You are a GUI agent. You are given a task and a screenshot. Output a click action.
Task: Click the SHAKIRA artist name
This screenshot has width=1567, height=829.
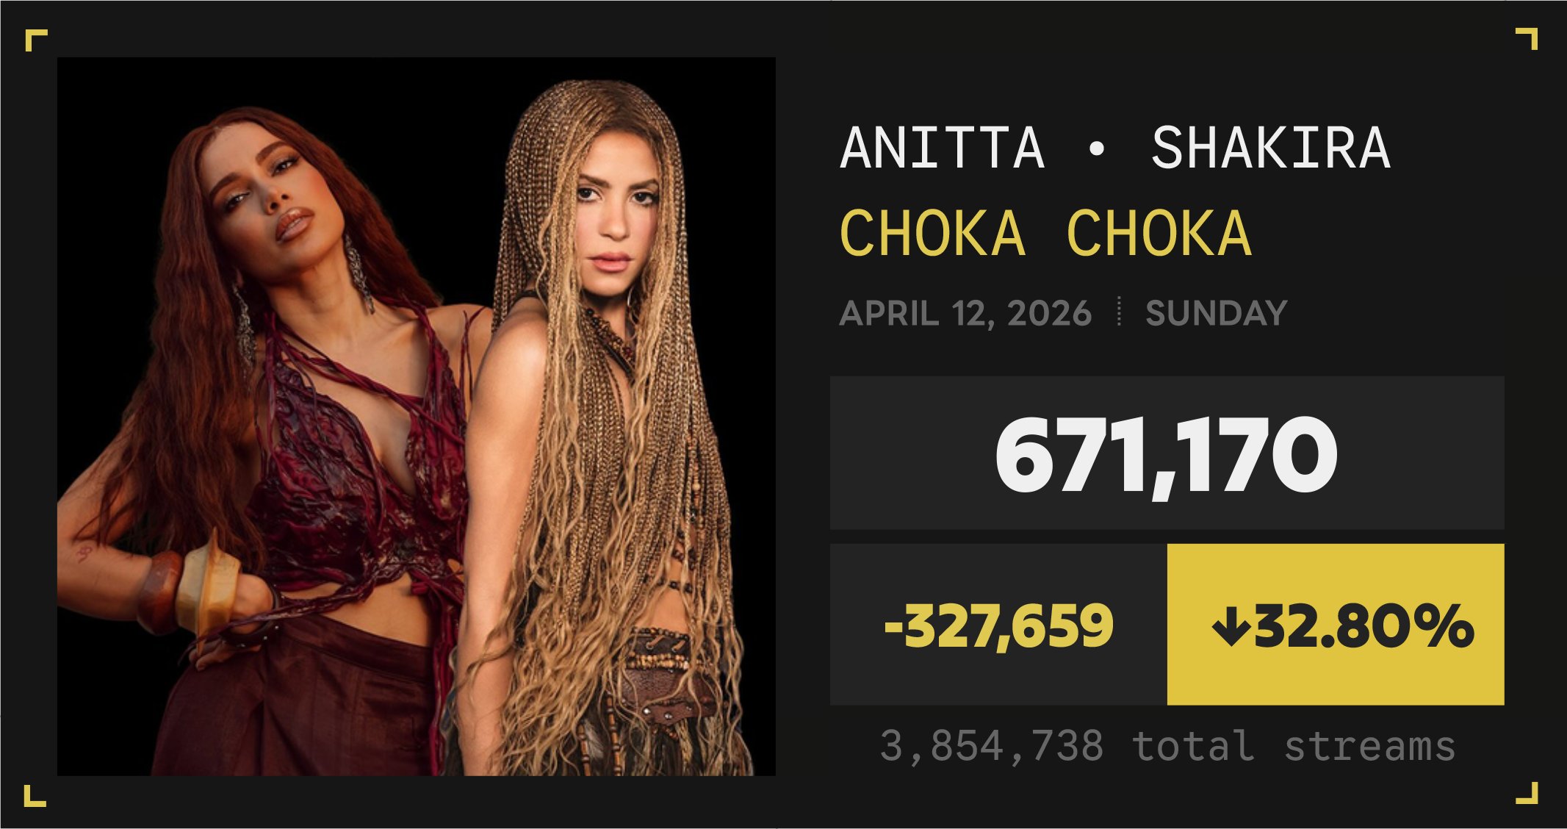(1270, 148)
